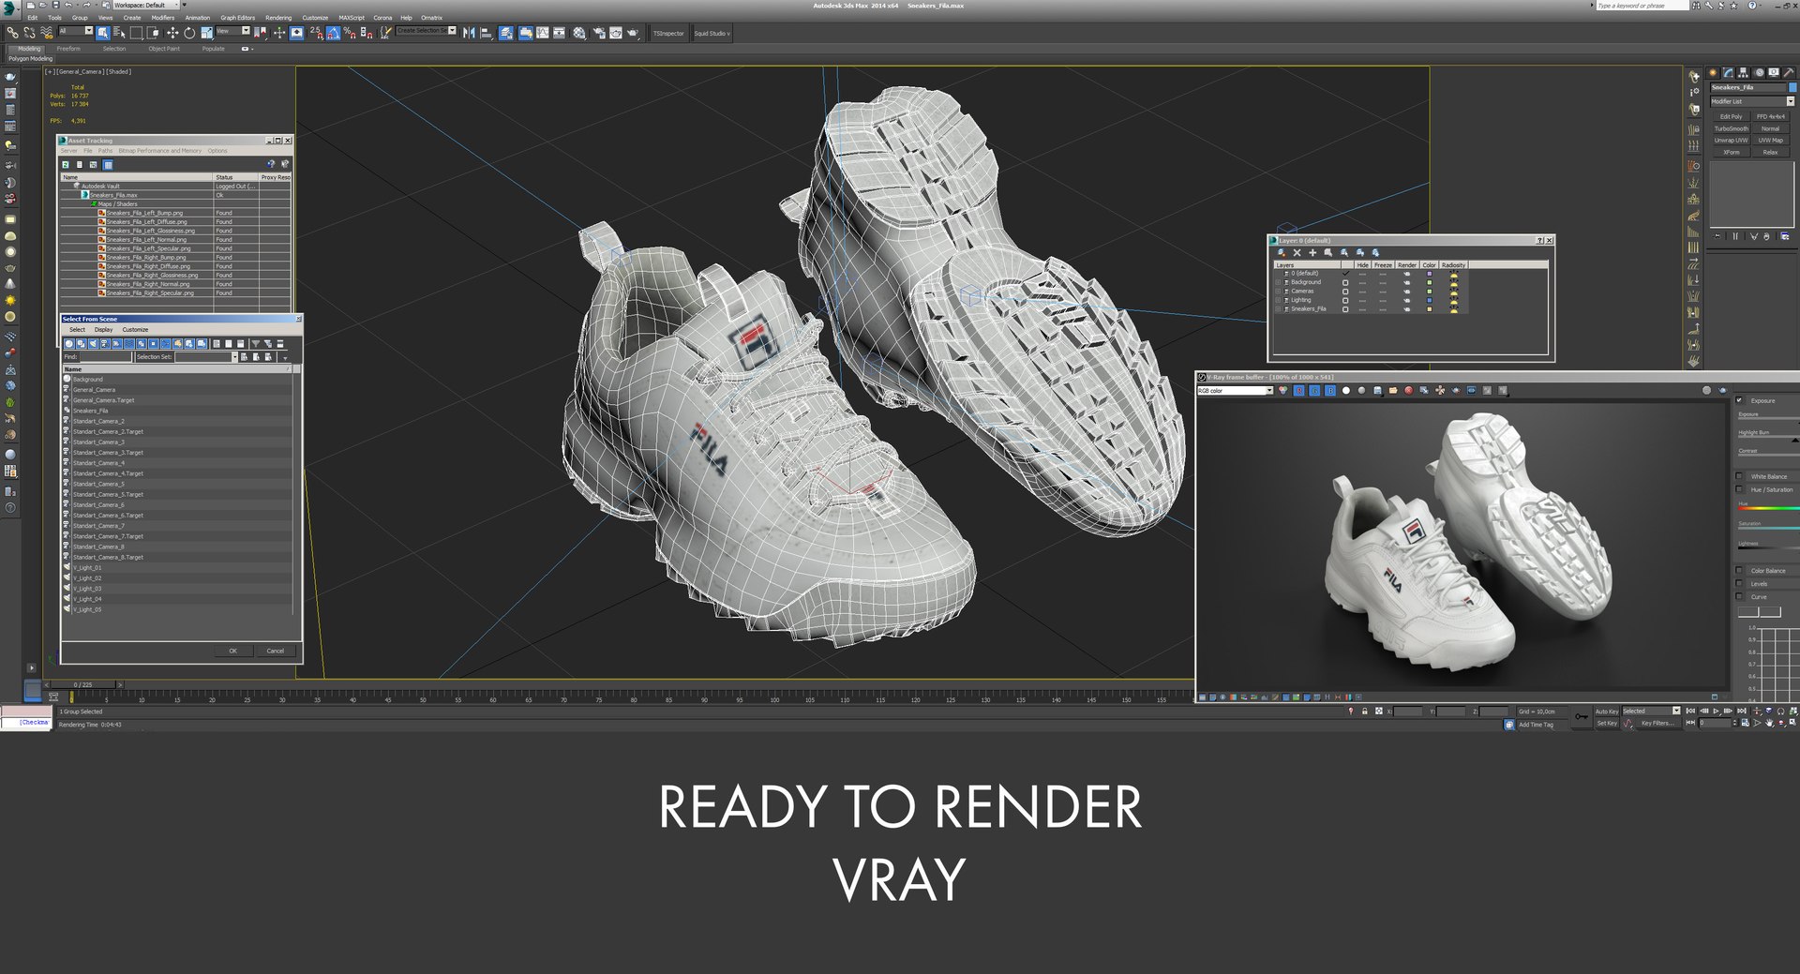
Task: Select the Rotate tool in main toolbar
Action: click(189, 33)
